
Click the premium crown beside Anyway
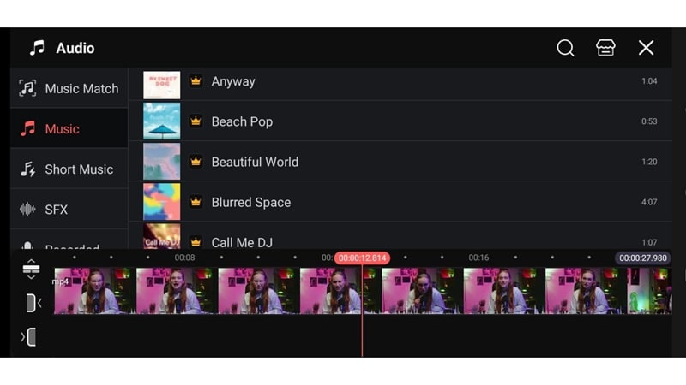pyautogui.click(x=196, y=80)
